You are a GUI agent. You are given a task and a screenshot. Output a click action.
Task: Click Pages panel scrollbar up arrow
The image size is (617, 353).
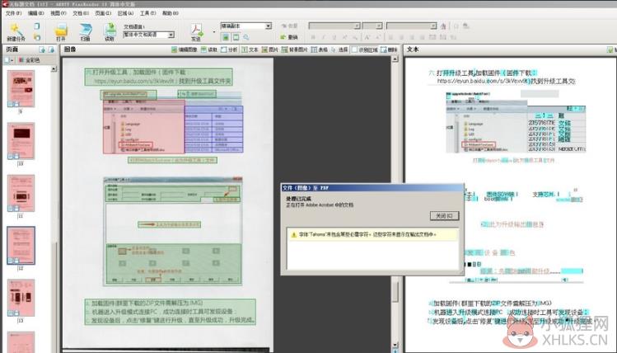[54, 69]
